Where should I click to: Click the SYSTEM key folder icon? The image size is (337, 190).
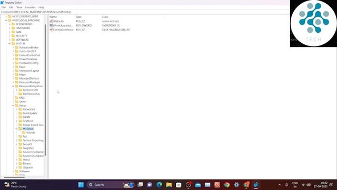click(x=13, y=43)
